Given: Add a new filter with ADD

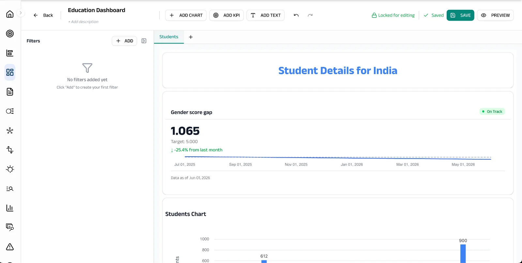Looking at the screenshot, I should tap(124, 41).
